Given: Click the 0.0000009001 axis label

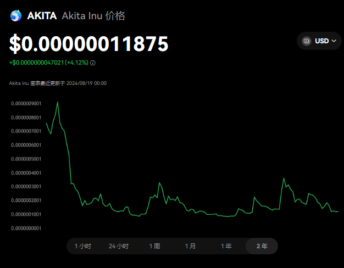Looking at the screenshot, I should [x=26, y=104].
